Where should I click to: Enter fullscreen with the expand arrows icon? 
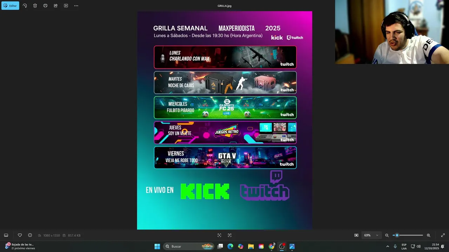pos(443,235)
